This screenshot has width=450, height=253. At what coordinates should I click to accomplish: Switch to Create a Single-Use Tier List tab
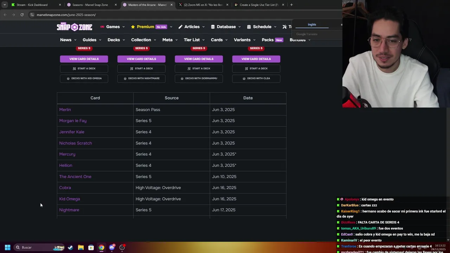259,5
